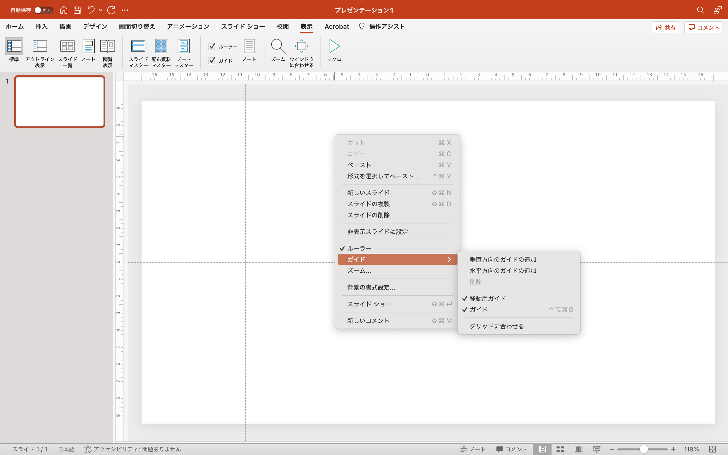Viewport: 728px width, 455px height.
Task: Click Fit to Window icon
Action: [301, 47]
